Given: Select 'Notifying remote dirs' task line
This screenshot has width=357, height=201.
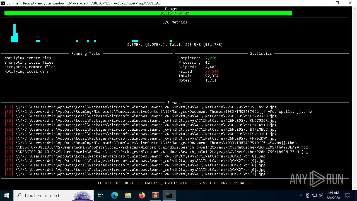Looking at the screenshot, I should pyautogui.click(x=28, y=58).
